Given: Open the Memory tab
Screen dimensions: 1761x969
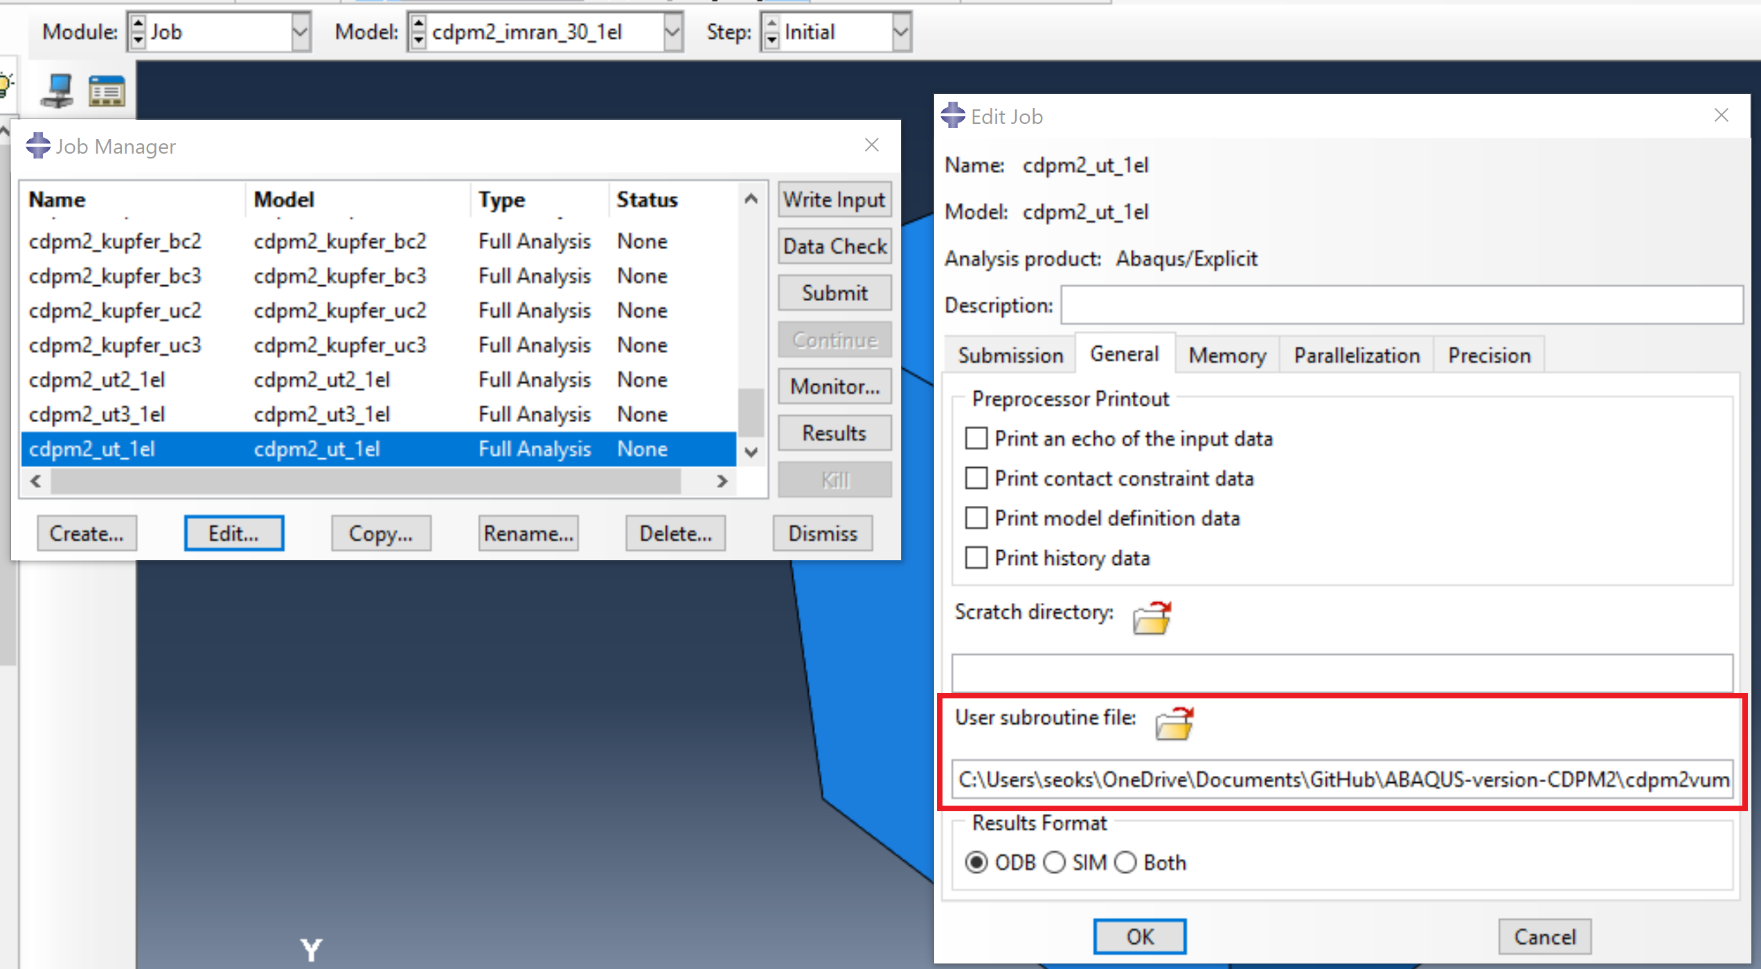Looking at the screenshot, I should tap(1226, 355).
